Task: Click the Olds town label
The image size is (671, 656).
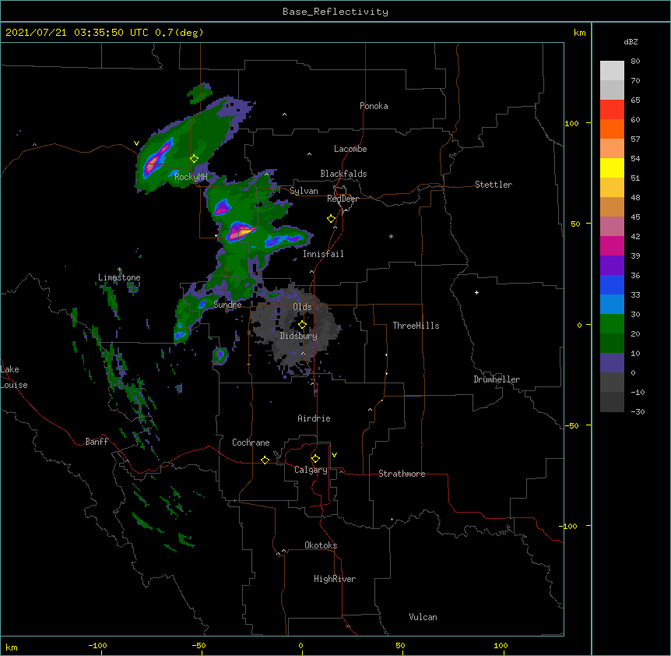Action: [x=302, y=307]
